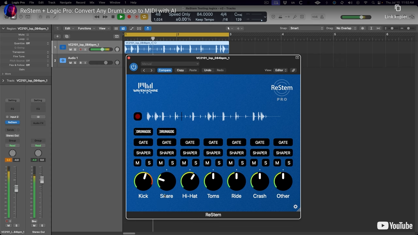This screenshot has width=418, height=235.
Task: Toggle the automation view button
Action: point(132,28)
